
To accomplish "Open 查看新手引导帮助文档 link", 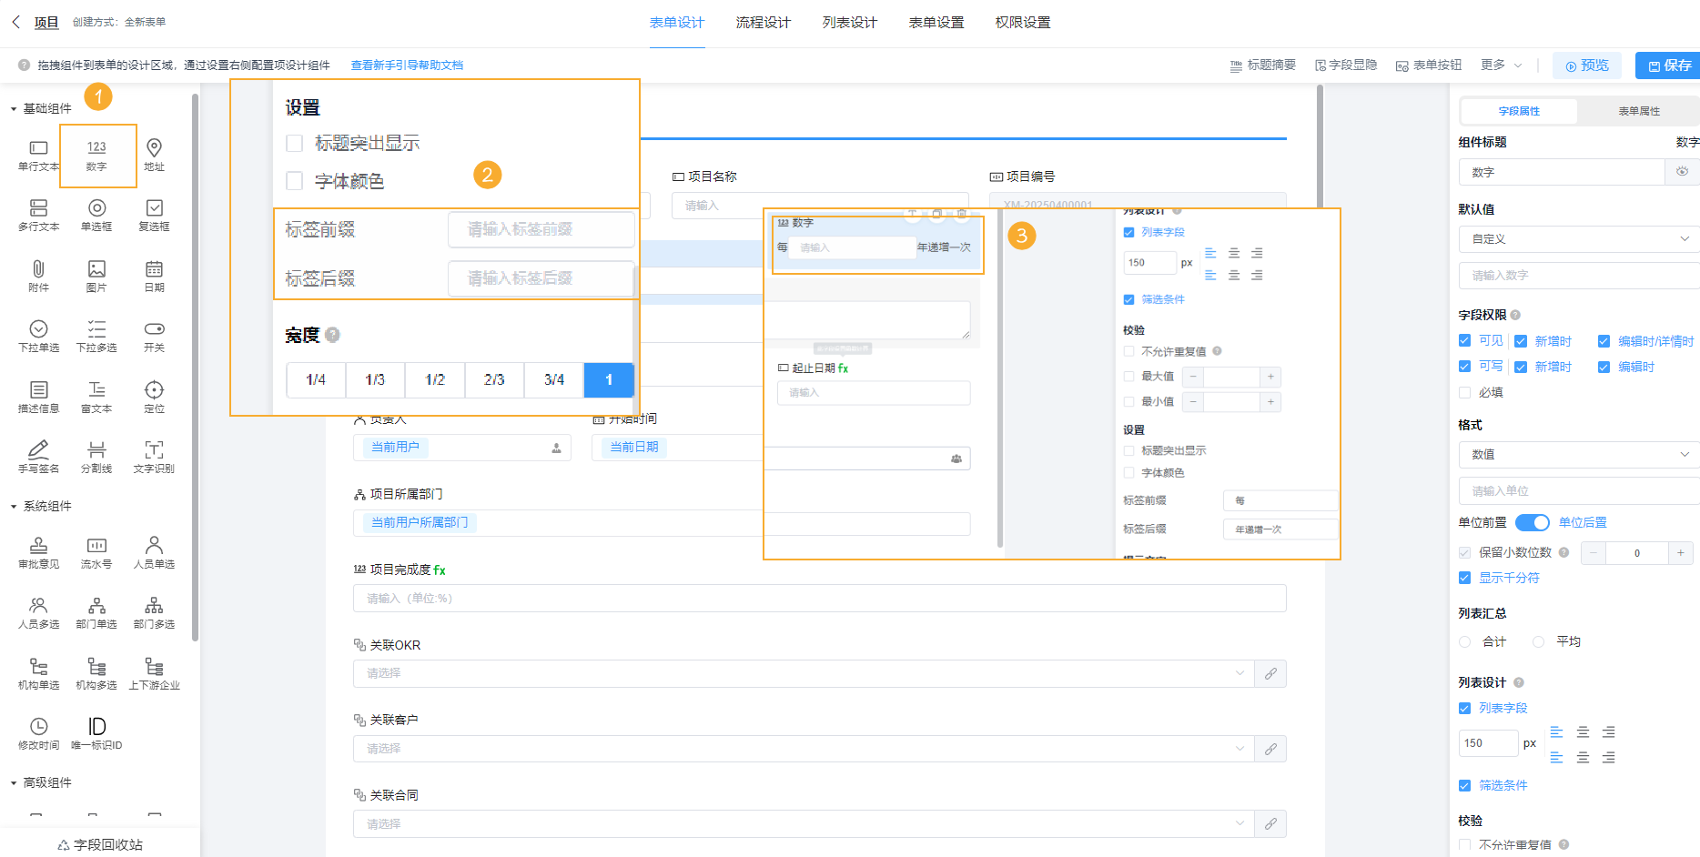I will 406,65.
